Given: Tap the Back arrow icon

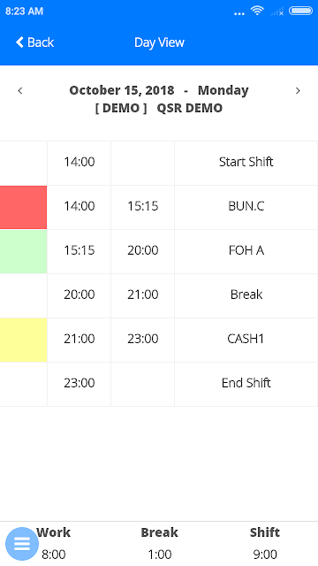Looking at the screenshot, I should point(19,42).
